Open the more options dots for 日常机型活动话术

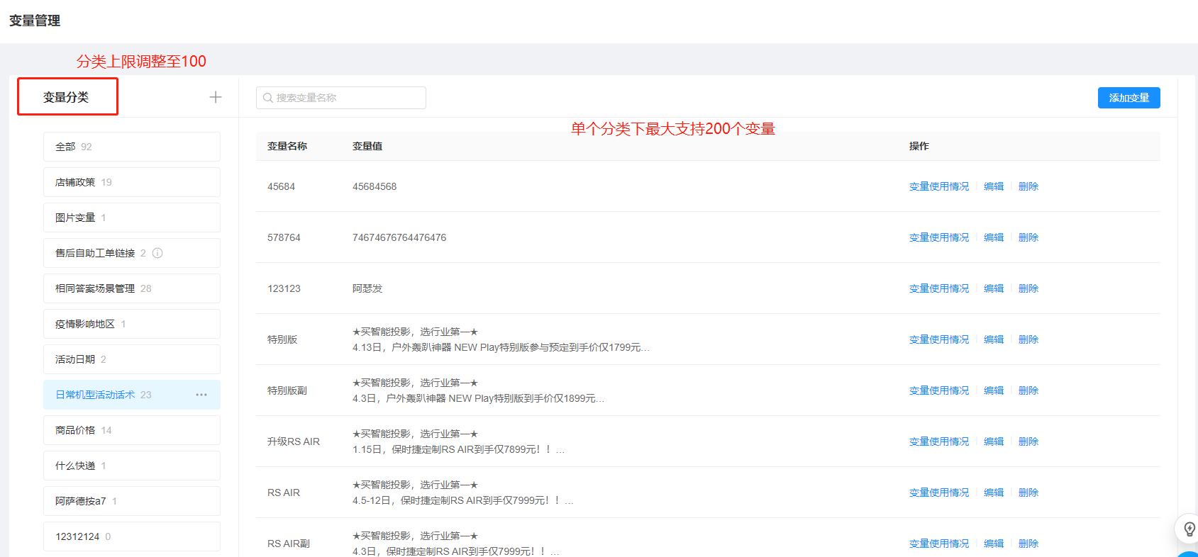tap(201, 395)
